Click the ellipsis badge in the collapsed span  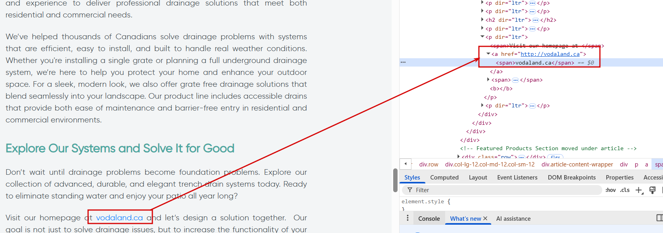point(515,80)
